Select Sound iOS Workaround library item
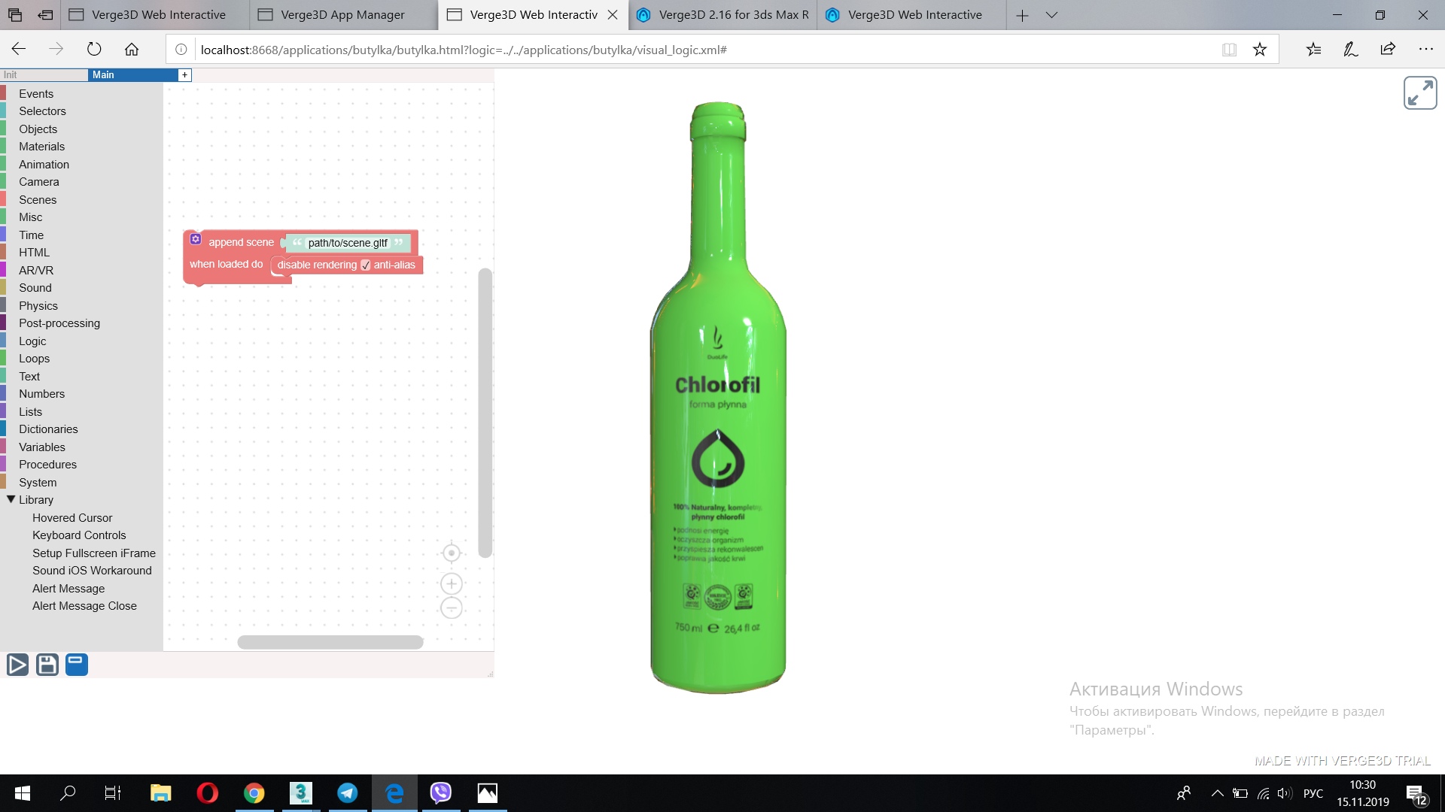Image resolution: width=1445 pixels, height=812 pixels. [92, 571]
